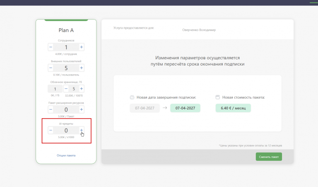318x187 pixels.
Task: Click the 5.00€ / Пакет price label
Action: pos(66,117)
